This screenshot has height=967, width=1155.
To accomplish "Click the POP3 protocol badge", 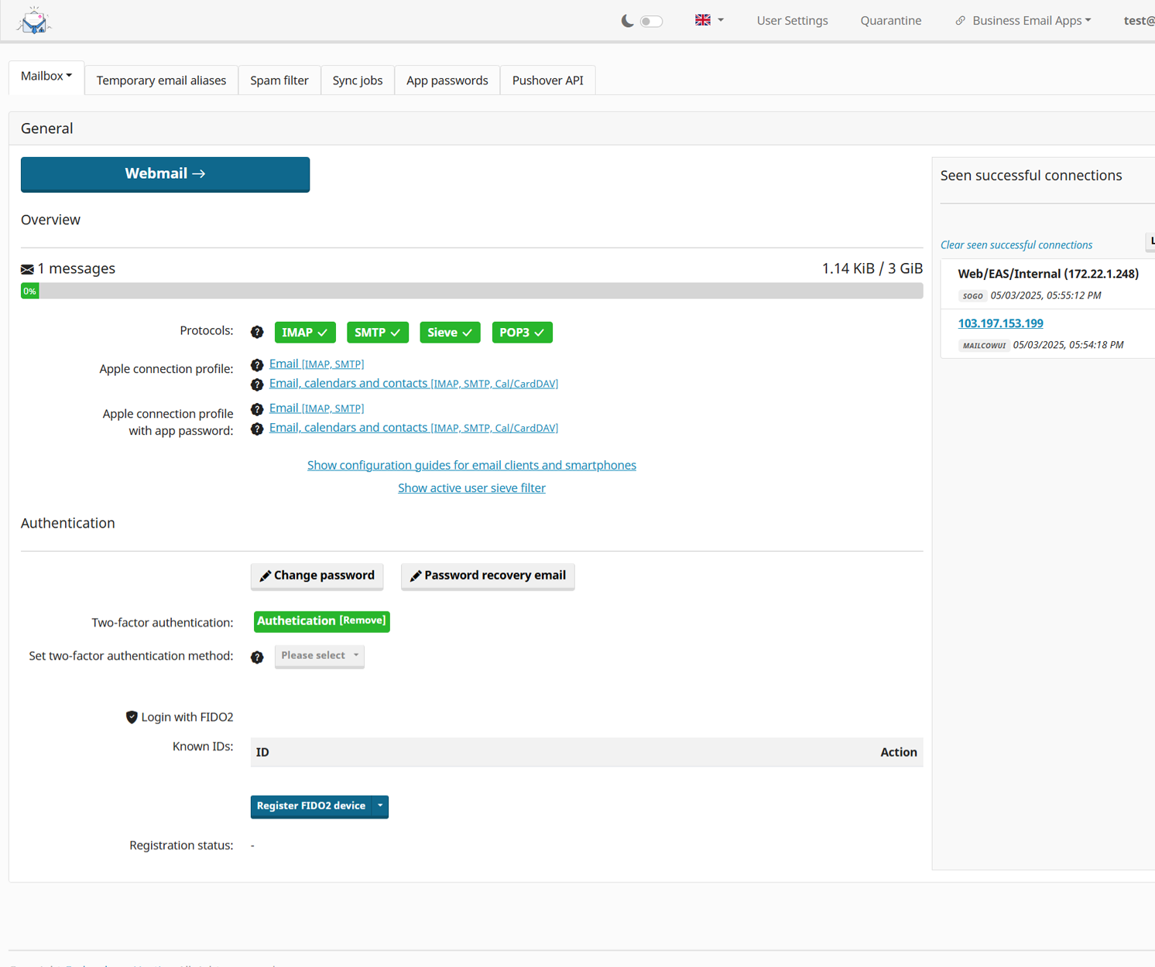I will pyautogui.click(x=522, y=333).
